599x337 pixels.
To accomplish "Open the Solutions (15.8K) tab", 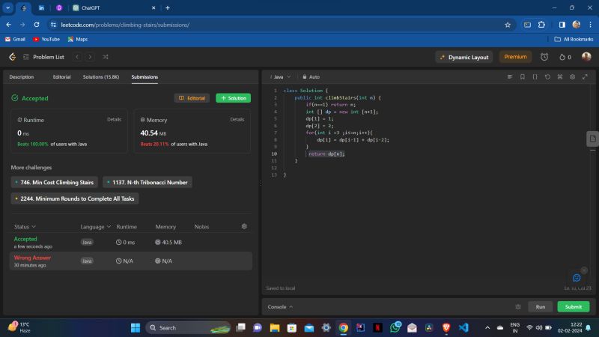I will pos(100,76).
